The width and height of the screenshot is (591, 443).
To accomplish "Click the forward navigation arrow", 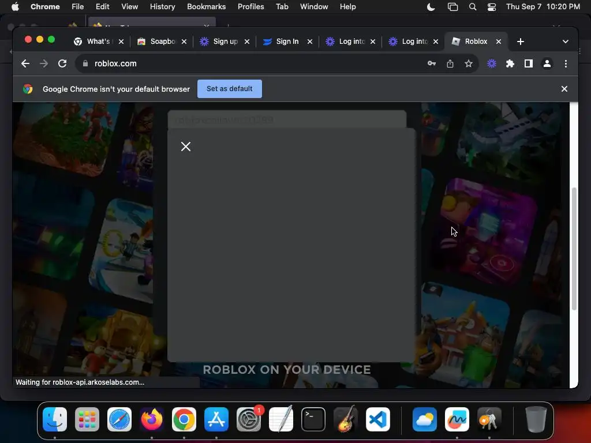I will [44, 63].
